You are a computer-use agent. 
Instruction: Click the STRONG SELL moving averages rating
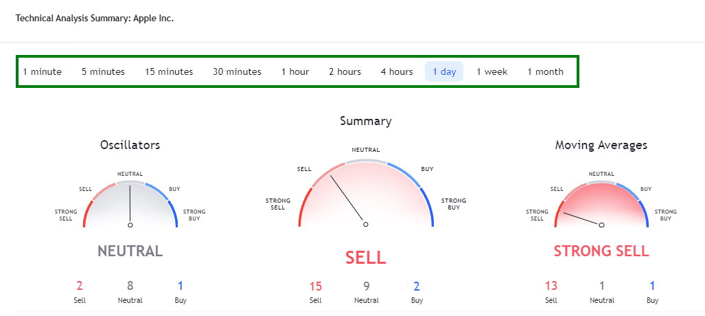601,251
